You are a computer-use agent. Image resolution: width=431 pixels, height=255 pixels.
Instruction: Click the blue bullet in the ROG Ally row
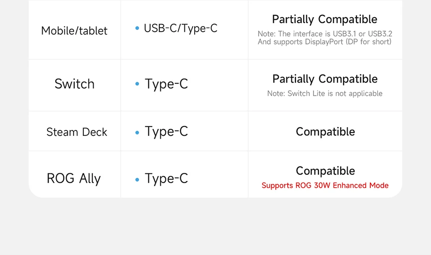pos(137,179)
